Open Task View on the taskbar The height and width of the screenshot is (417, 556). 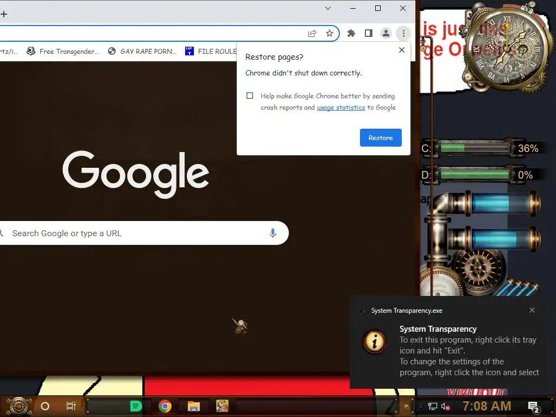pyautogui.click(x=71, y=406)
